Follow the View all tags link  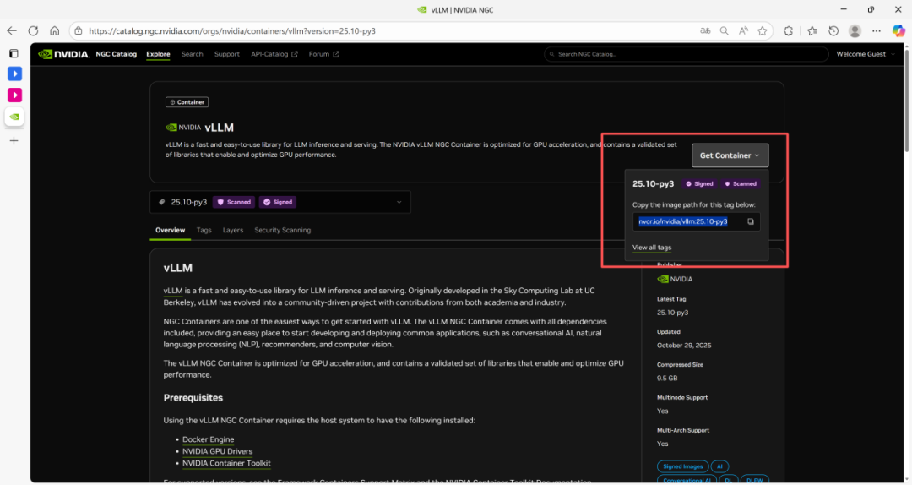click(x=652, y=248)
